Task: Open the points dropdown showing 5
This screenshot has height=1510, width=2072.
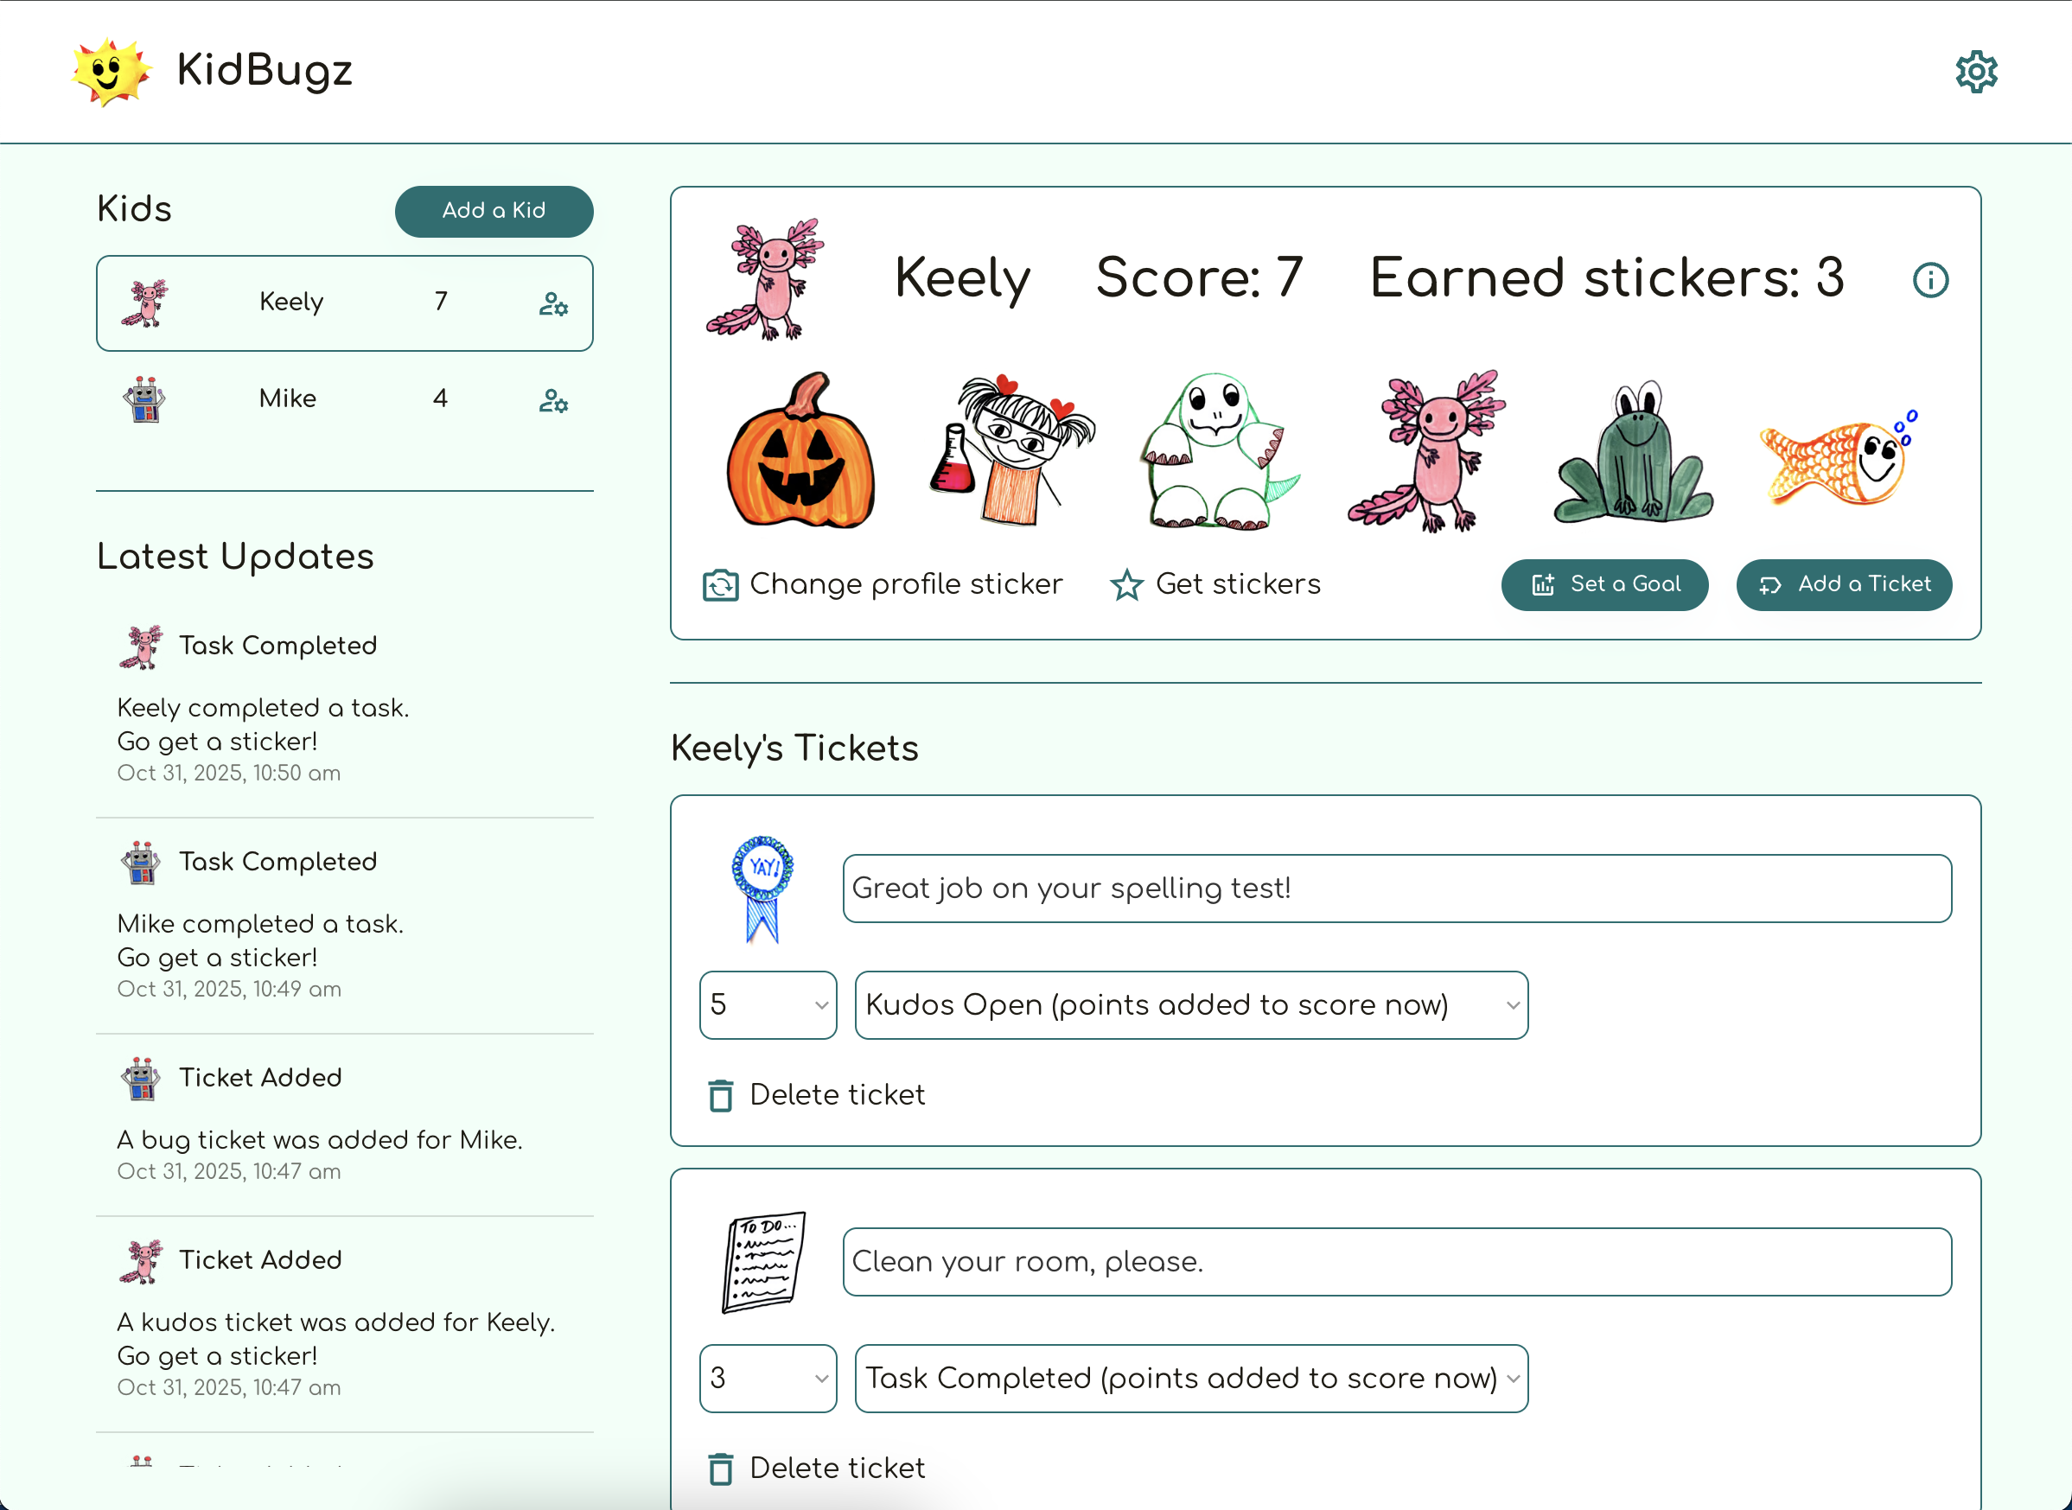Action: (x=767, y=1004)
